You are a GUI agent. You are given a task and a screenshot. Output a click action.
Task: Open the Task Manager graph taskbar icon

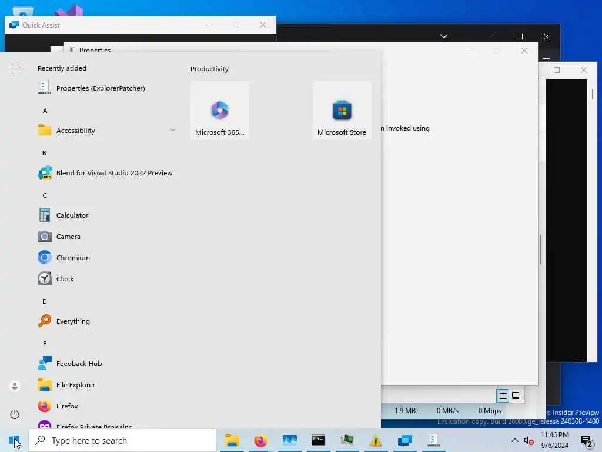coord(289,440)
